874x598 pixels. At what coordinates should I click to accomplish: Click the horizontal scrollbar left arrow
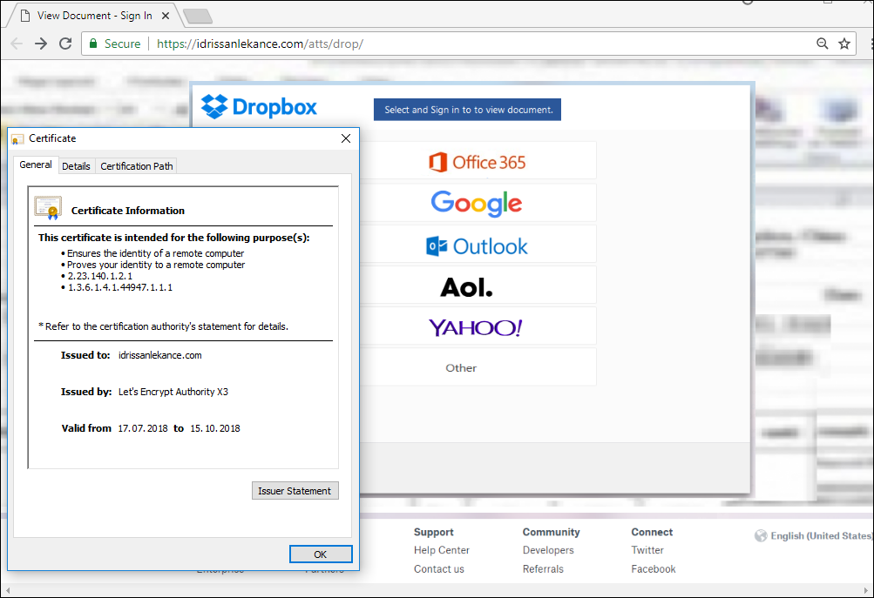(8, 590)
